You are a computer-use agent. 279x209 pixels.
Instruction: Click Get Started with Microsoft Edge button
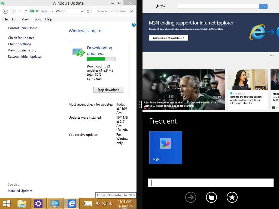pyautogui.click(x=168, y=38)
